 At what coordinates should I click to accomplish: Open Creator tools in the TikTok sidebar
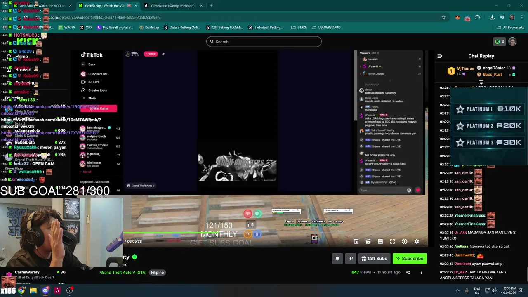(x=94, y=90)
